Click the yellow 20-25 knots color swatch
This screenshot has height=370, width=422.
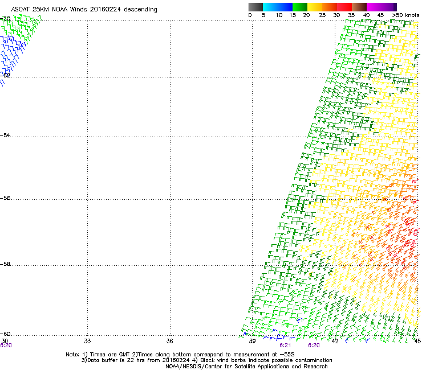[315, 7]
